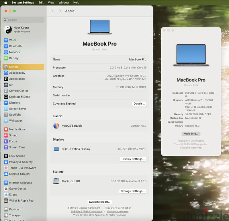
Task: Click More Info... in About This Mac window
Action: point(191,134)
